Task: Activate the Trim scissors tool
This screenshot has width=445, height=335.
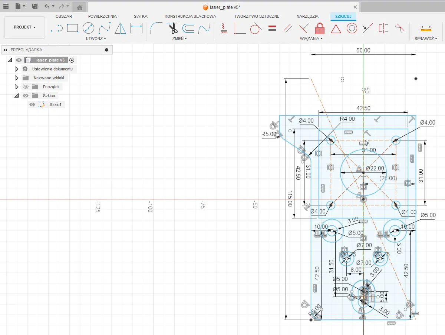Action: (x=172, y=28)
